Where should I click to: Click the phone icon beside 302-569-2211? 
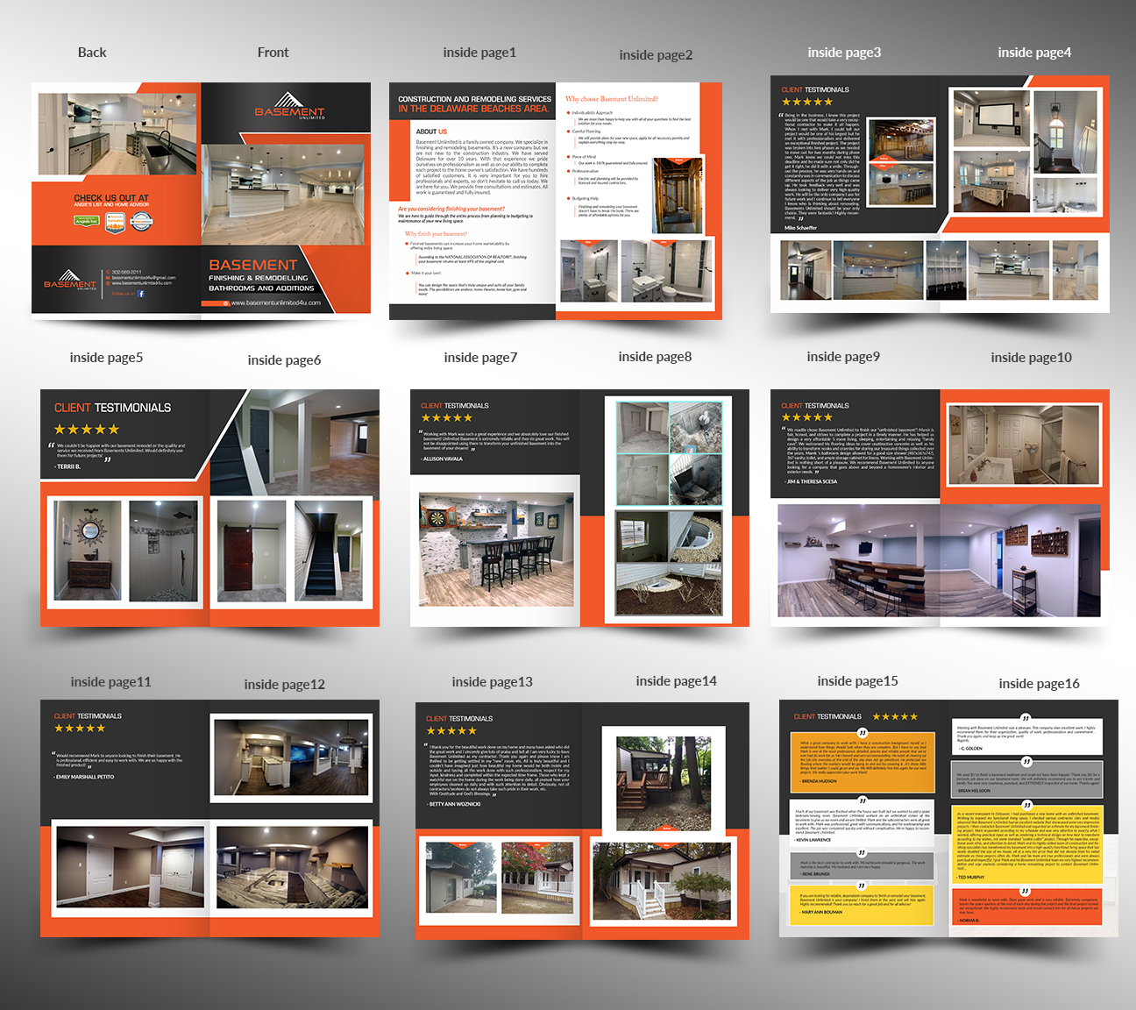107,273
